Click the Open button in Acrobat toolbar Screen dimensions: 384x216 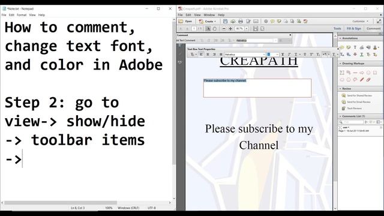pyautogui.click(x=185, y=22)
